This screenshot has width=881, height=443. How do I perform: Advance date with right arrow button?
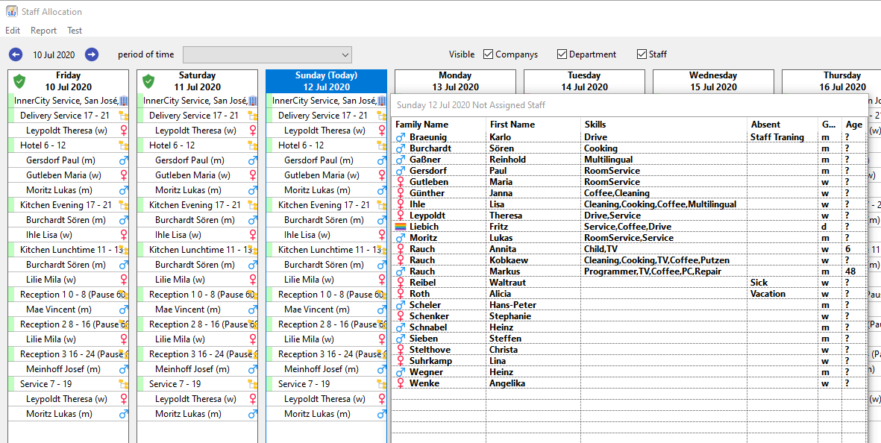[x=92, y=54]
